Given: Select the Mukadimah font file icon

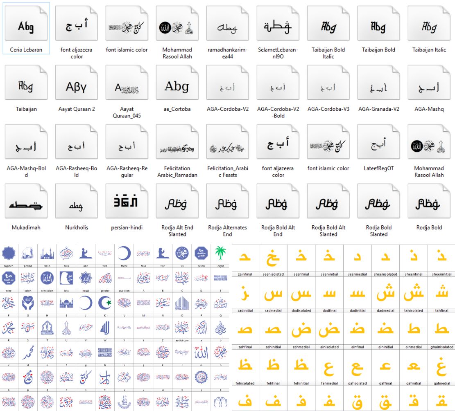Looking at the screenshot, I should 26,201.
